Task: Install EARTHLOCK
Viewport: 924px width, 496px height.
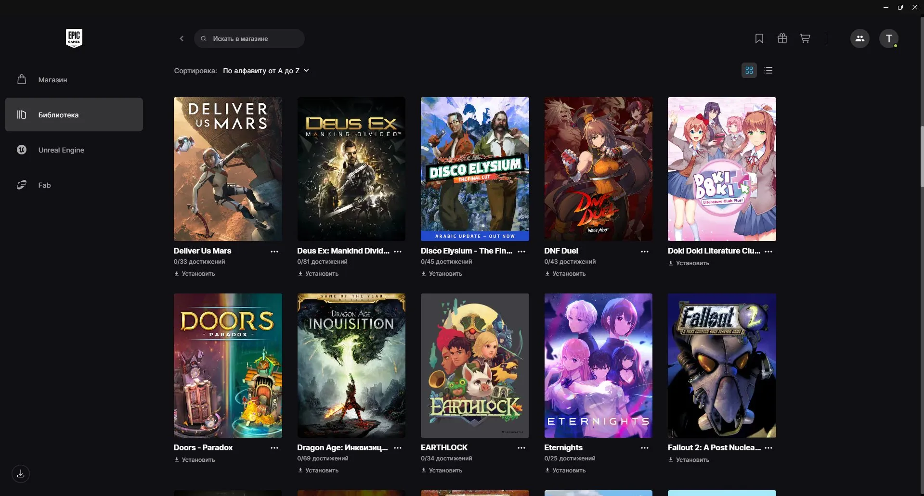Action: click(x=442, y=471)
